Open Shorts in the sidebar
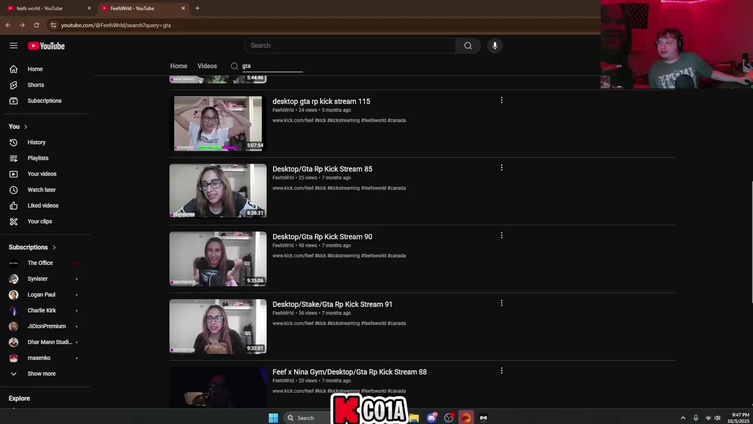 point(45,85)
